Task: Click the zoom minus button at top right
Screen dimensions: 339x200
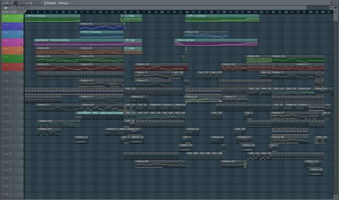Action: 336,8
